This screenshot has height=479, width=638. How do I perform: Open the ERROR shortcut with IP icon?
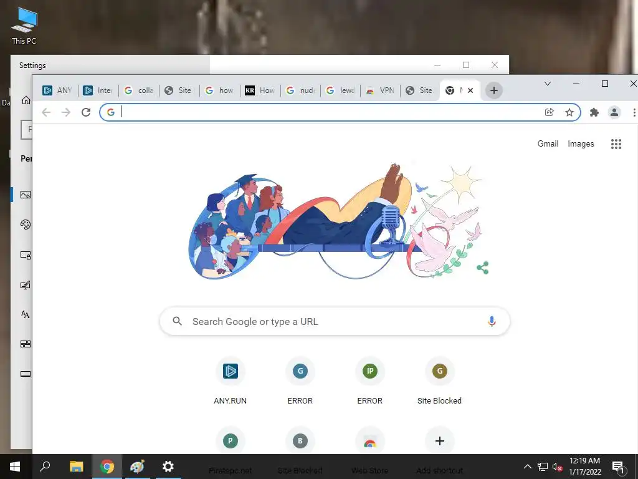click(x=370, y=382)
